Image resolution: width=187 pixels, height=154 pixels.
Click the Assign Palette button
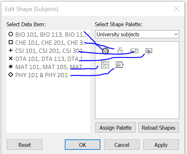click(x=115, y=127)
